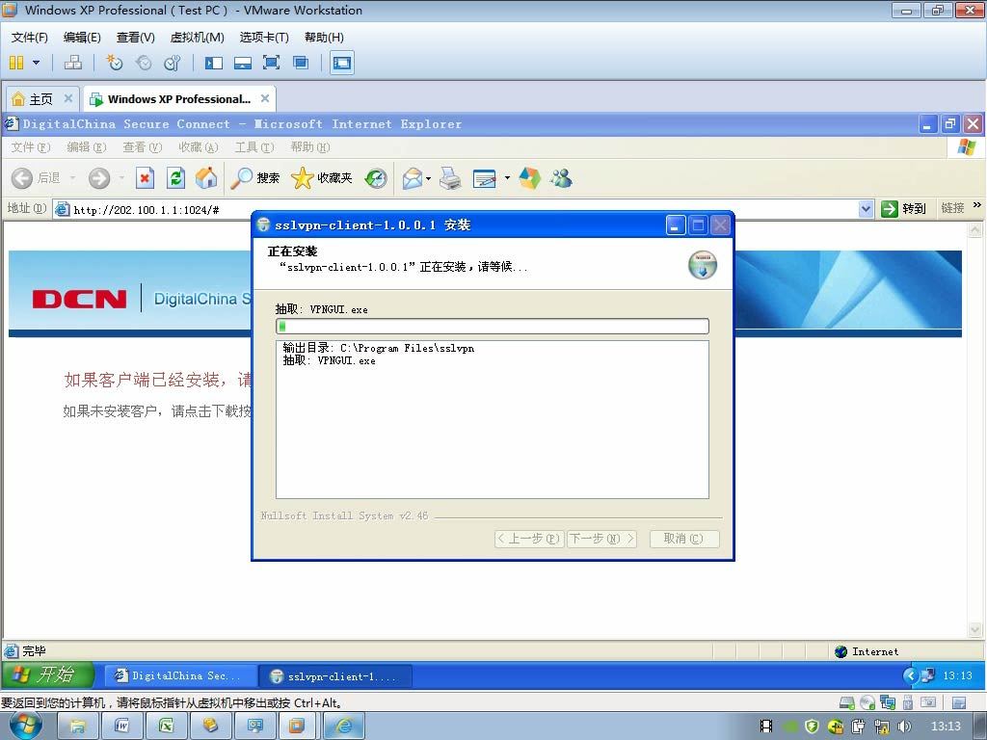Click the XP 开始 start button
987x740 pixels.
point(48,675)
